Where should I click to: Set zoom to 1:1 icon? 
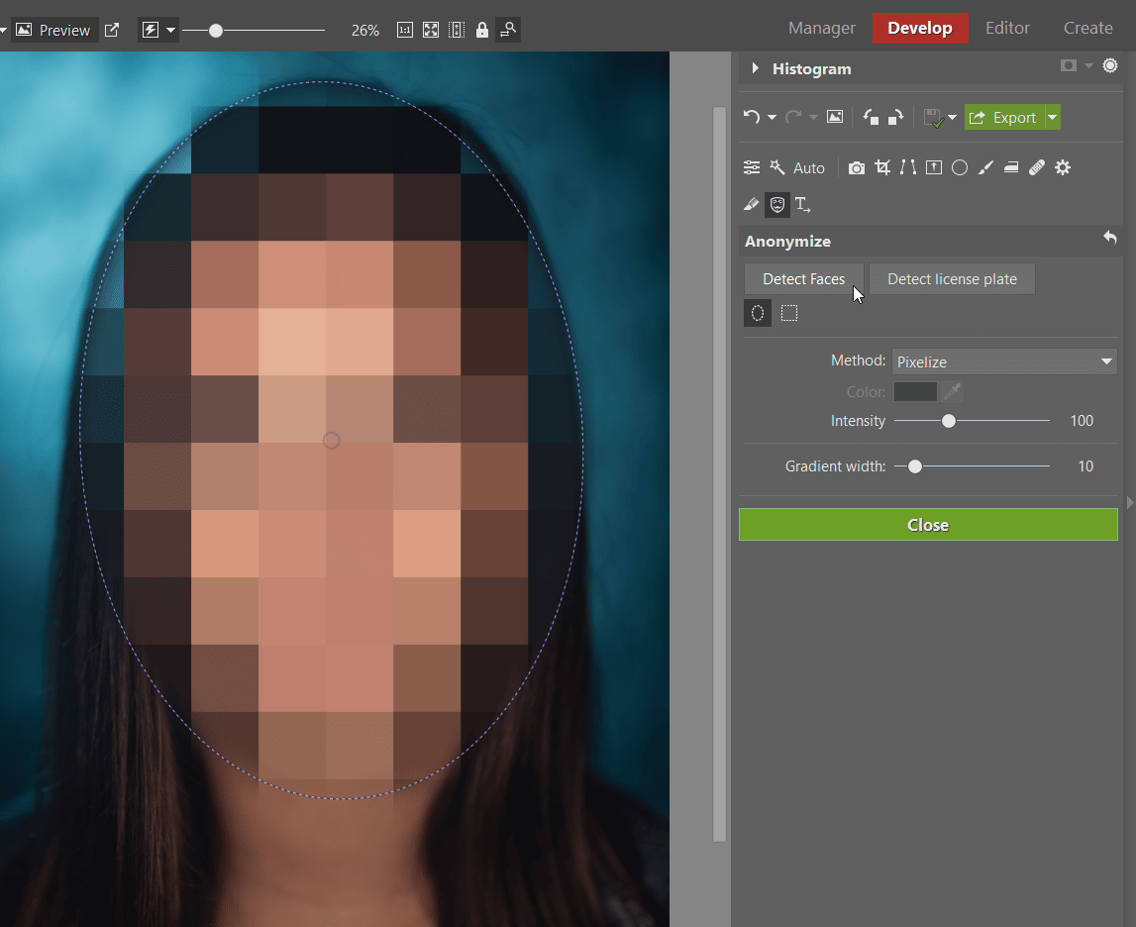pyautogui.click(x=405, y=30)
